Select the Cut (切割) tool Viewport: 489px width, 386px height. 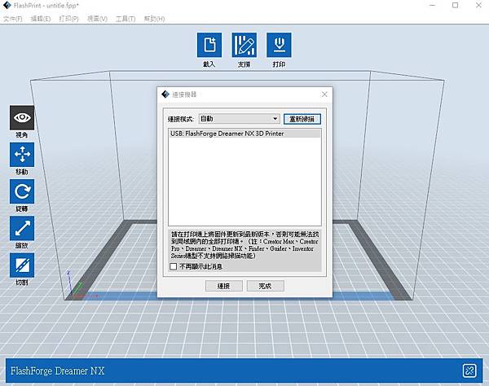point(22,265)
